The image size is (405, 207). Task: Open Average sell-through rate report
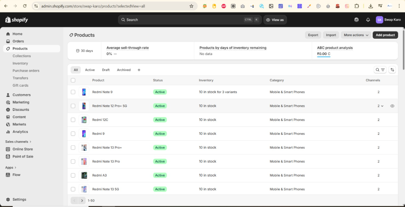pos(128,48)
